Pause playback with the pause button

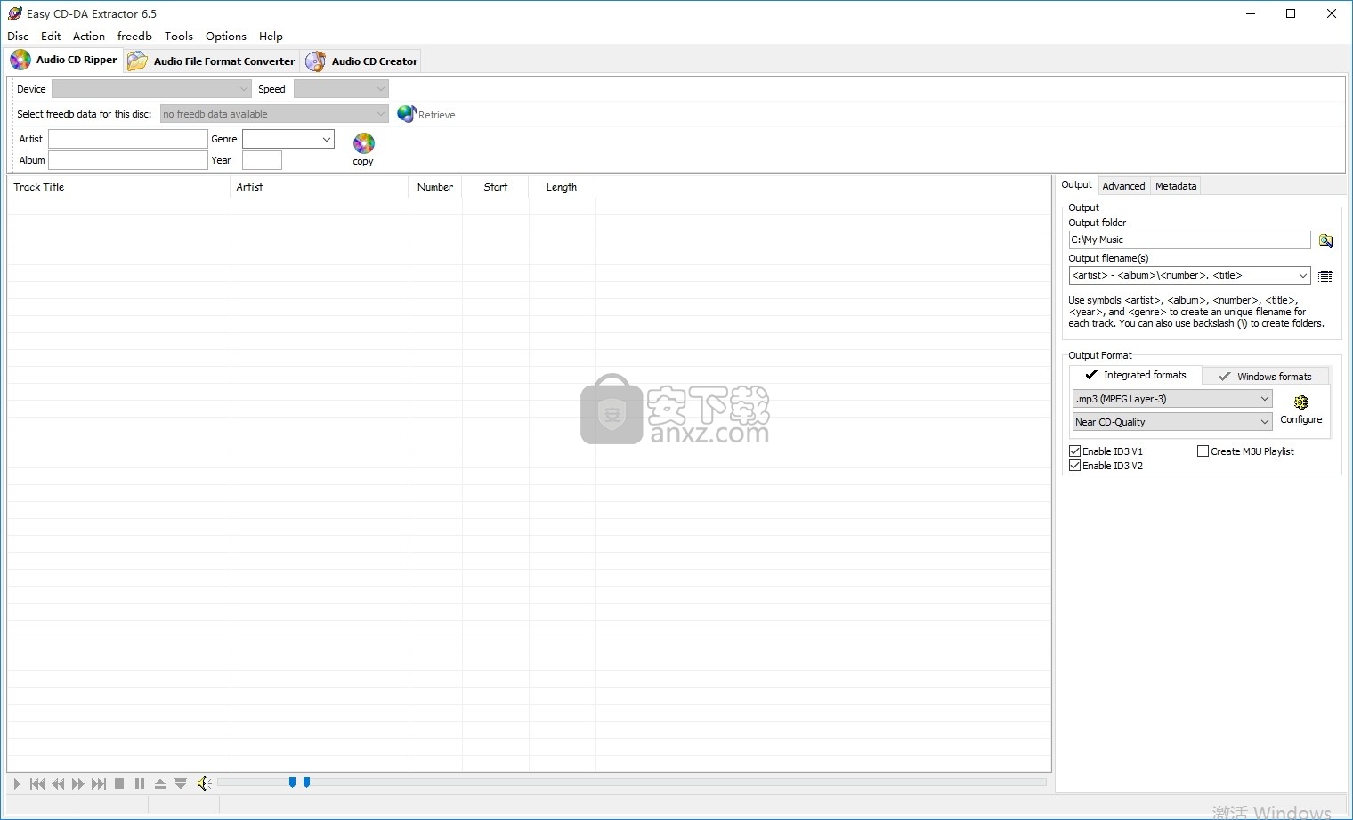tap(140, 783)
